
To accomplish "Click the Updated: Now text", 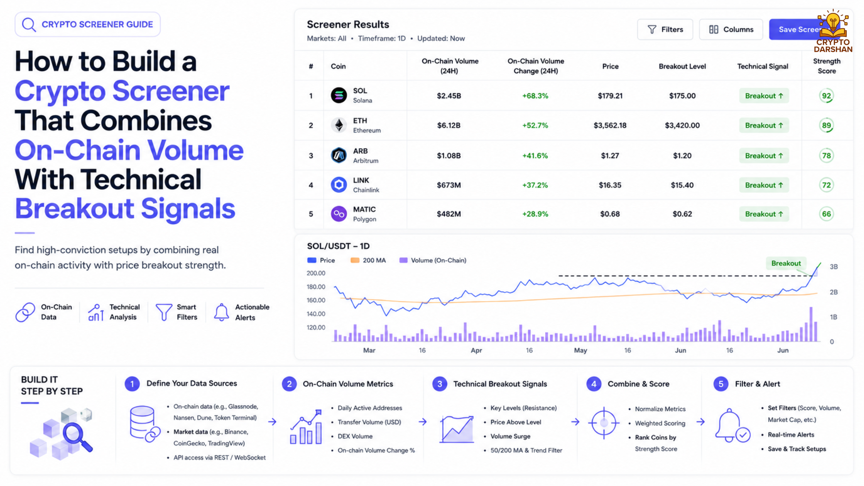I will (441, 38).
